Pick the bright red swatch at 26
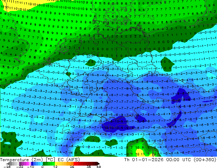Viewport: 217px width, 168px height. (x=75, y=164)
